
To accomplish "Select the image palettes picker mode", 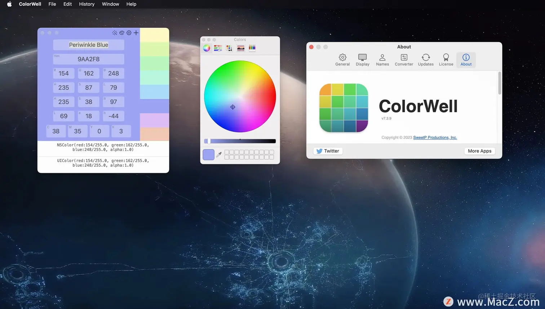I will 241,48.
